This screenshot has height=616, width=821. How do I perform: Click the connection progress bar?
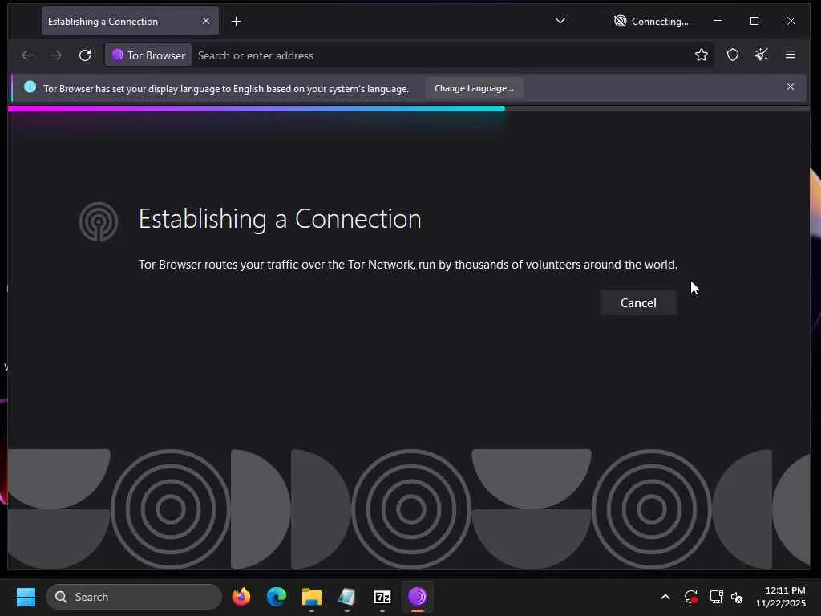(x=409, y=109)
